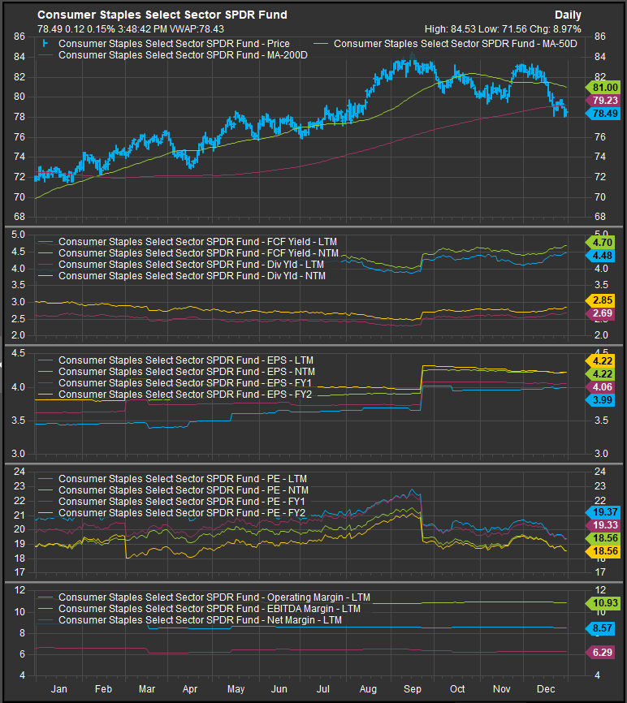Click the Feb label on the time axis

[x=103, y=689]
